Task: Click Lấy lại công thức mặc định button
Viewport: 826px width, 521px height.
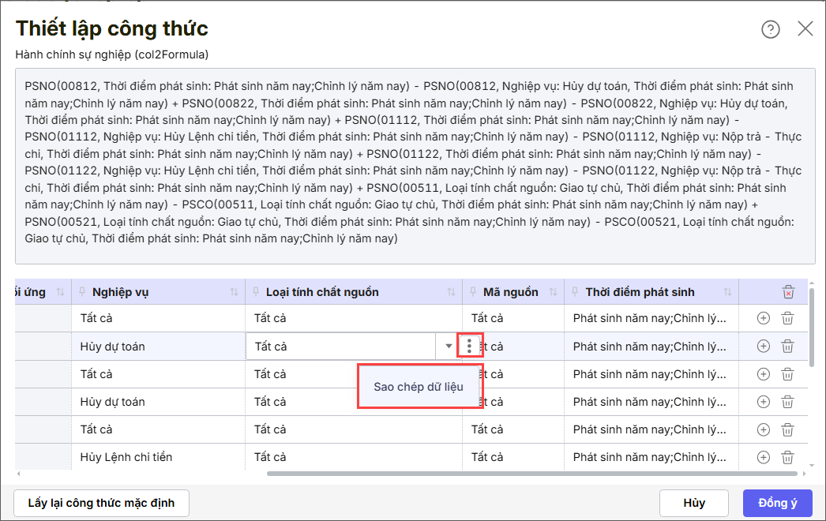Action: (101, 503)
